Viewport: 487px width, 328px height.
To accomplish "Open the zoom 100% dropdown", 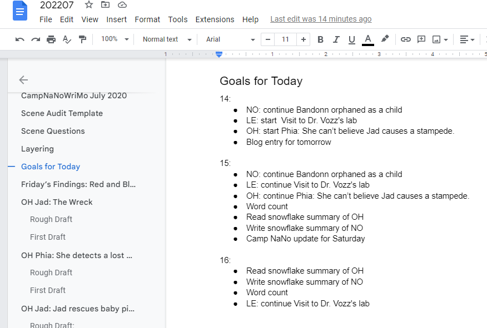I will tap(115, 39).
